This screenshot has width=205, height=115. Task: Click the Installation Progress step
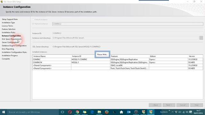coord(10,56)
